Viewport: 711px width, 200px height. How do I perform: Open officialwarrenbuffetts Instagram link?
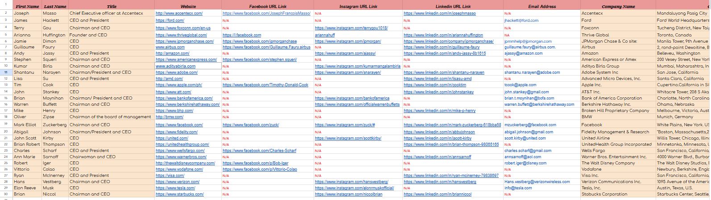[x=357, y=104]
